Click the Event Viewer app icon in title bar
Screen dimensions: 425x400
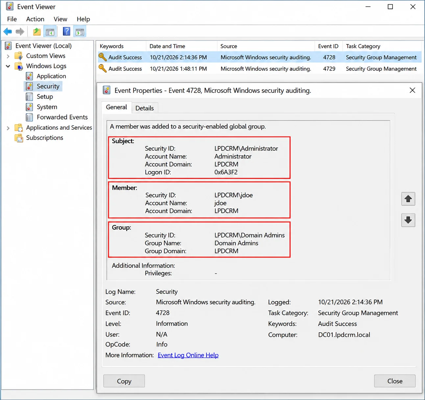10,7
